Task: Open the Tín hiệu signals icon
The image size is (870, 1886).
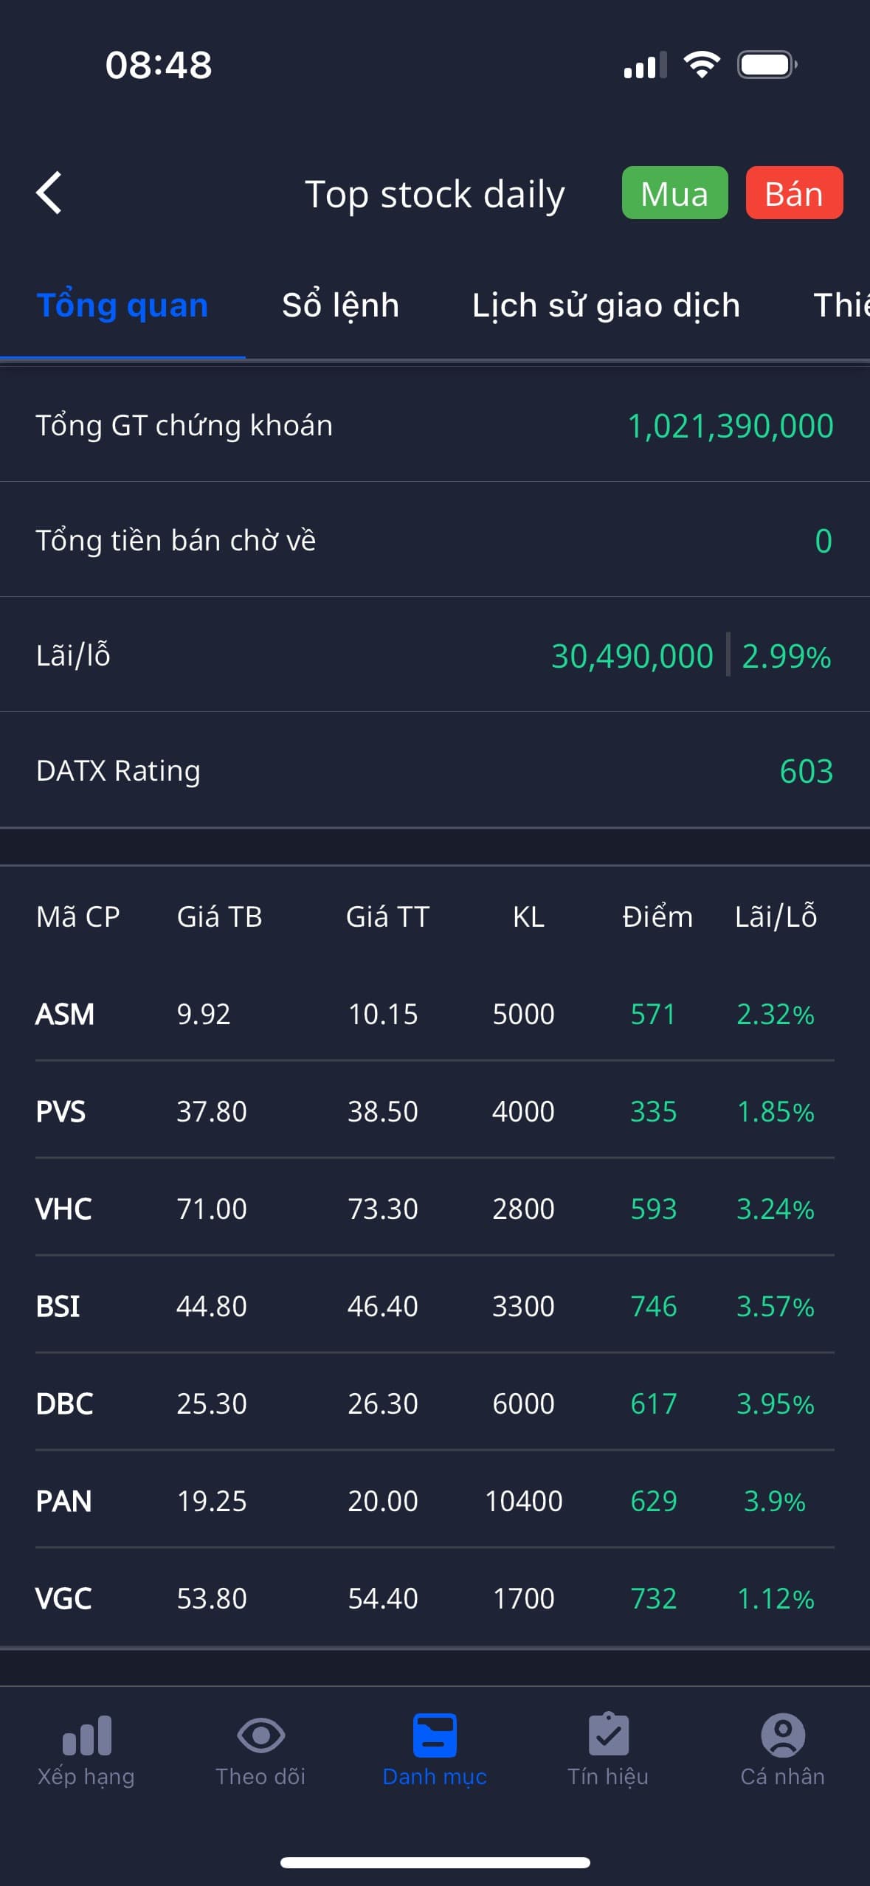Action: (x=608, y=1735)
